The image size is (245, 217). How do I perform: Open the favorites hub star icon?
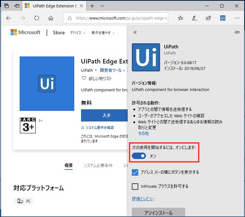(x=181, y=18)
